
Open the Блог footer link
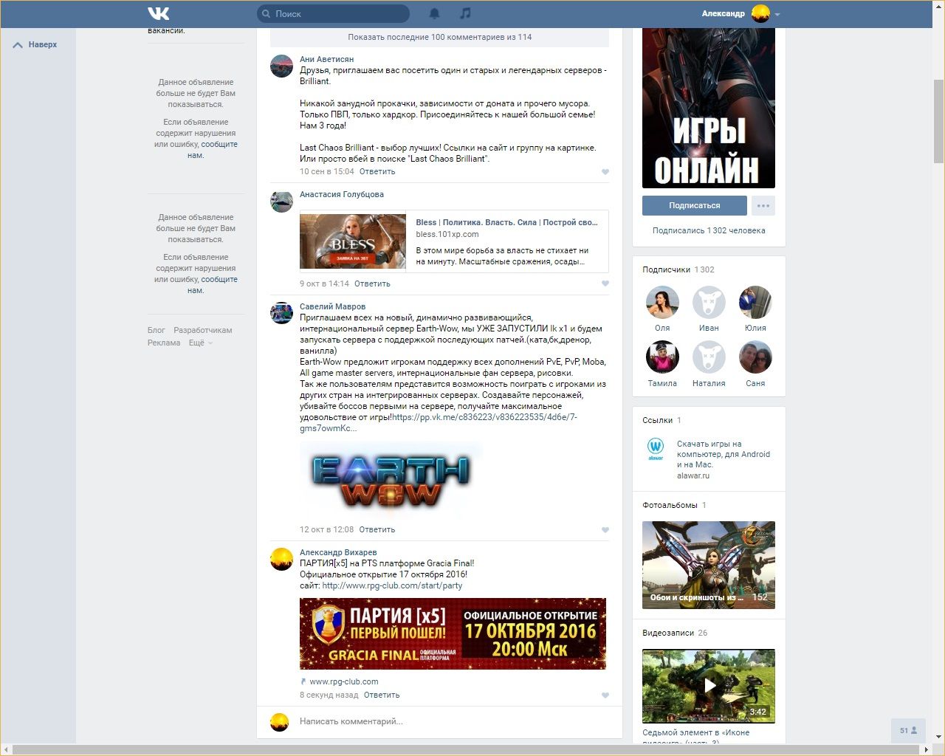click(x=156, y=330)
